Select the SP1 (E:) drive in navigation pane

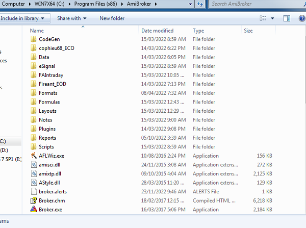11,159
